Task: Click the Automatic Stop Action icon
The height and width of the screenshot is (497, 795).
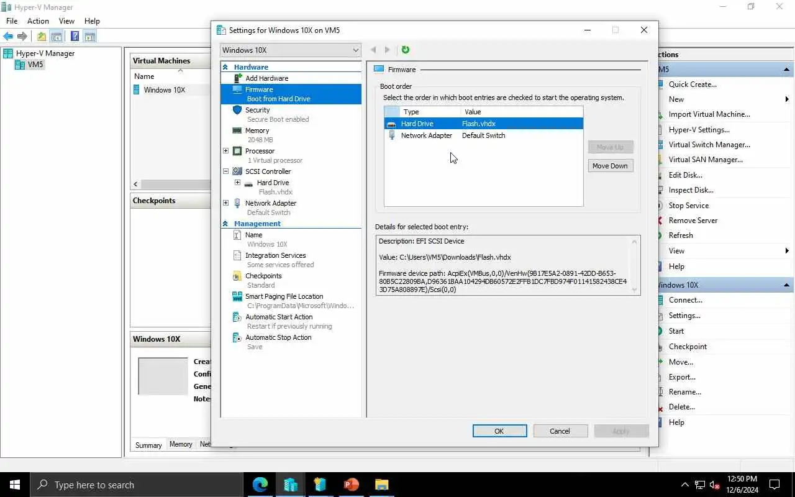Action: (x=237, y=337)
